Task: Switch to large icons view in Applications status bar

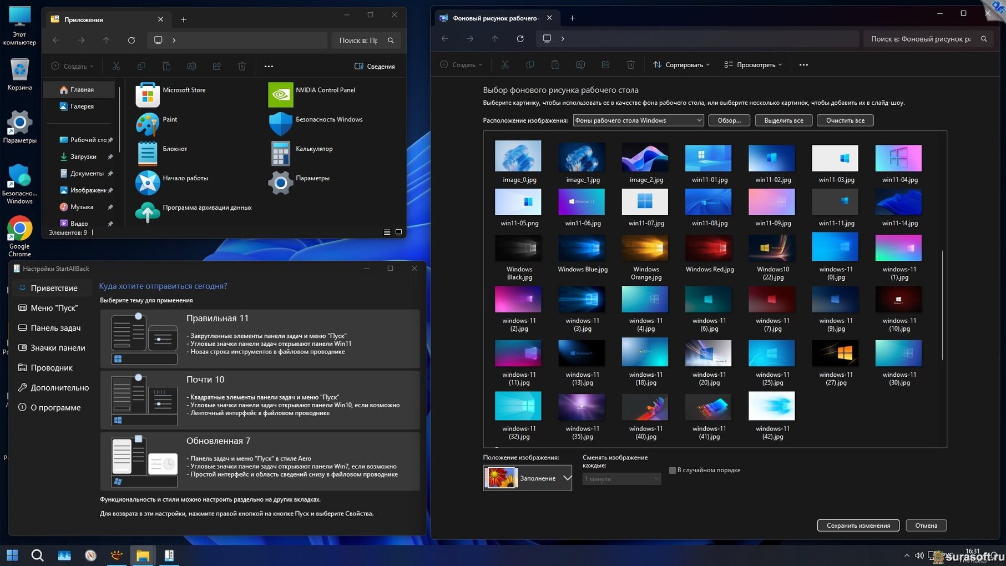Action: click(x=398, y=232)
